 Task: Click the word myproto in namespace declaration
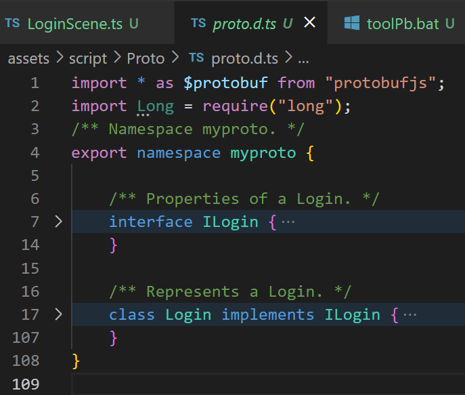coord(263,152)
